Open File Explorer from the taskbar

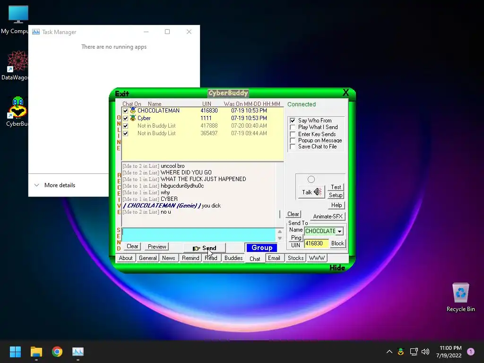tap(36, 352)
